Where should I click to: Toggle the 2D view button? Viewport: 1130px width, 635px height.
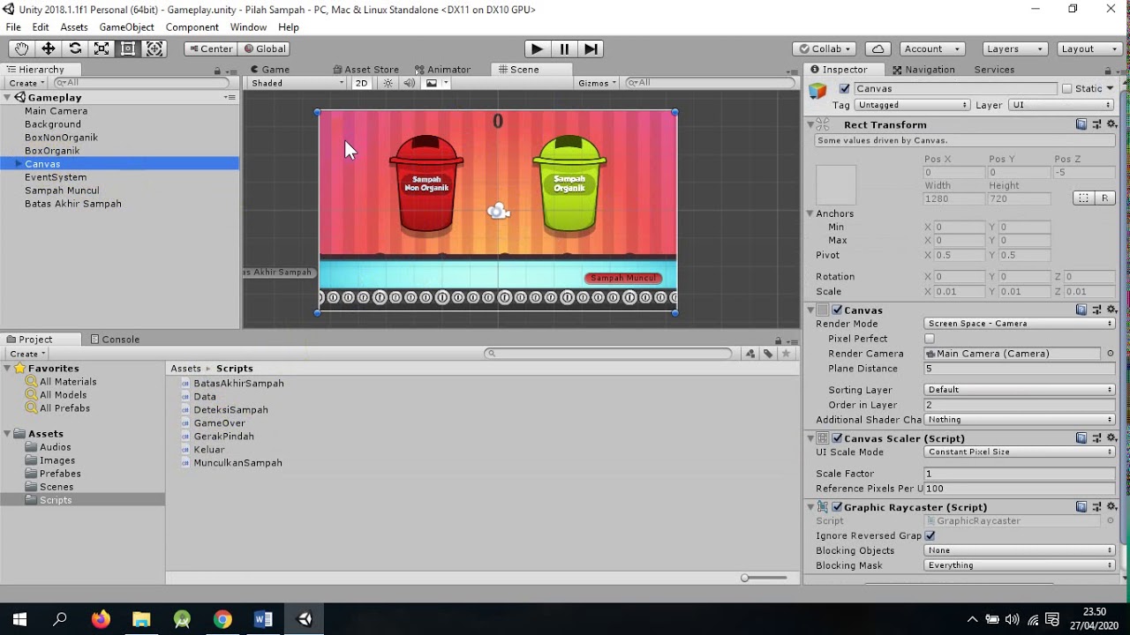[x=361, y=83]
